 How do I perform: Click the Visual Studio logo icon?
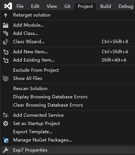(x=8, y=6)
